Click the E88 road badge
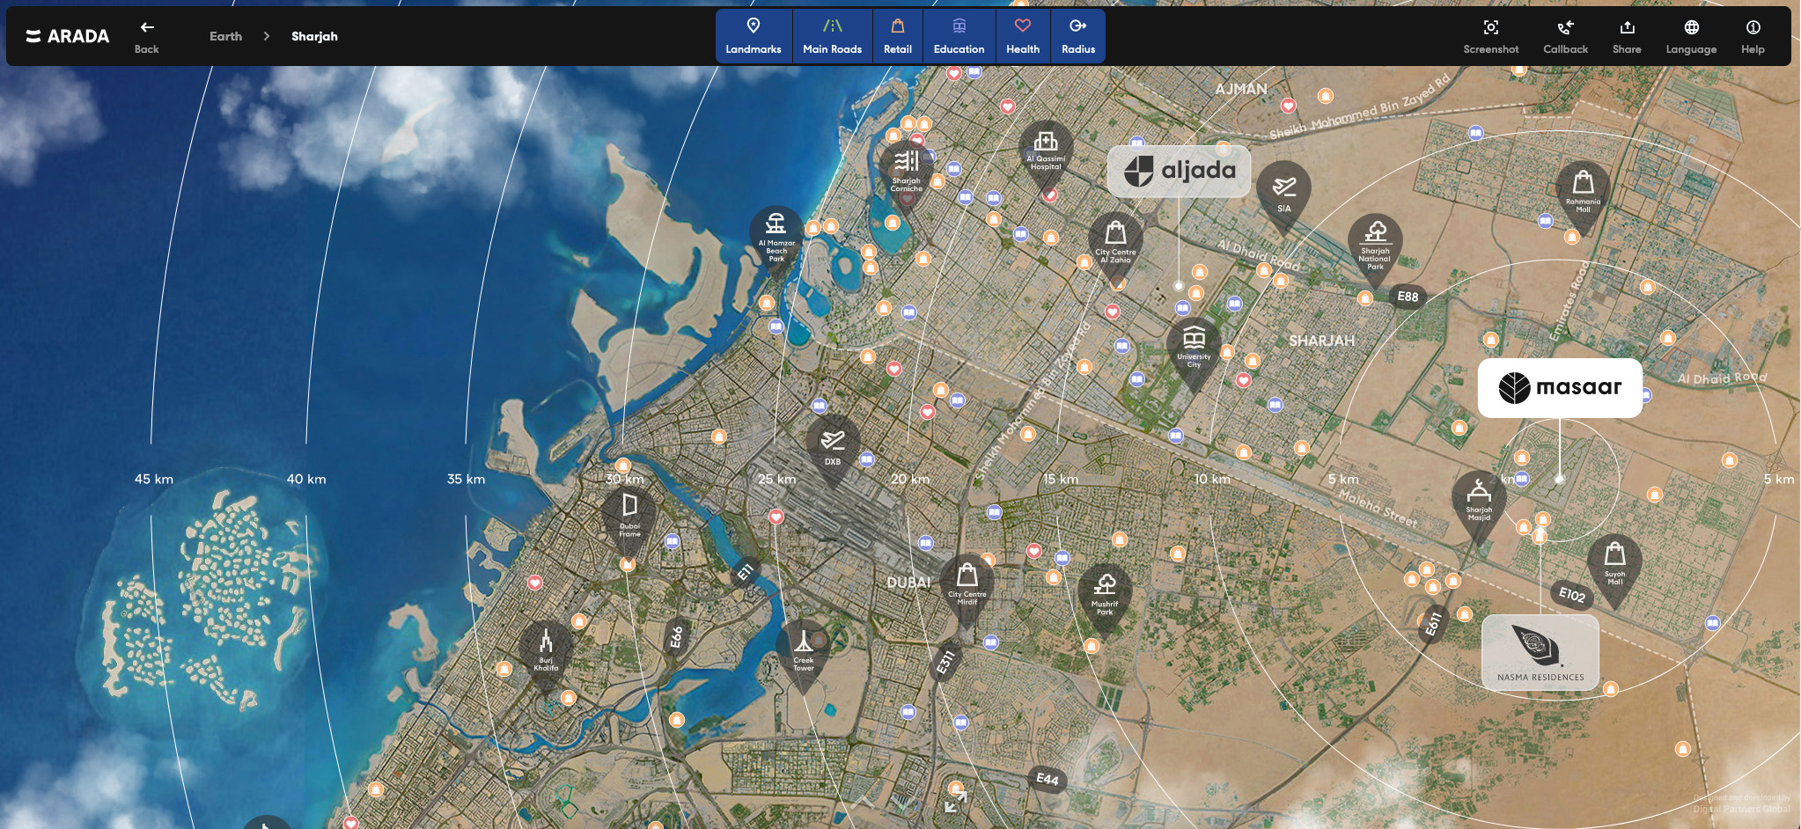Screen dimensions: 1801x829 (x=1408, y=297)
